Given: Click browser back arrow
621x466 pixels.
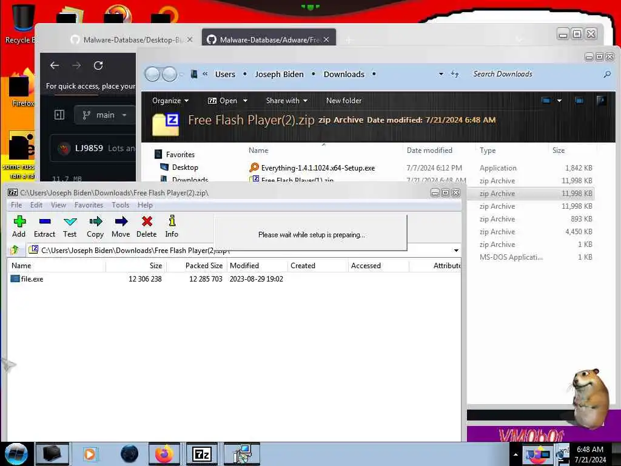Looking at the screenshot, I should pyautogui.click(x=55, y=66).
